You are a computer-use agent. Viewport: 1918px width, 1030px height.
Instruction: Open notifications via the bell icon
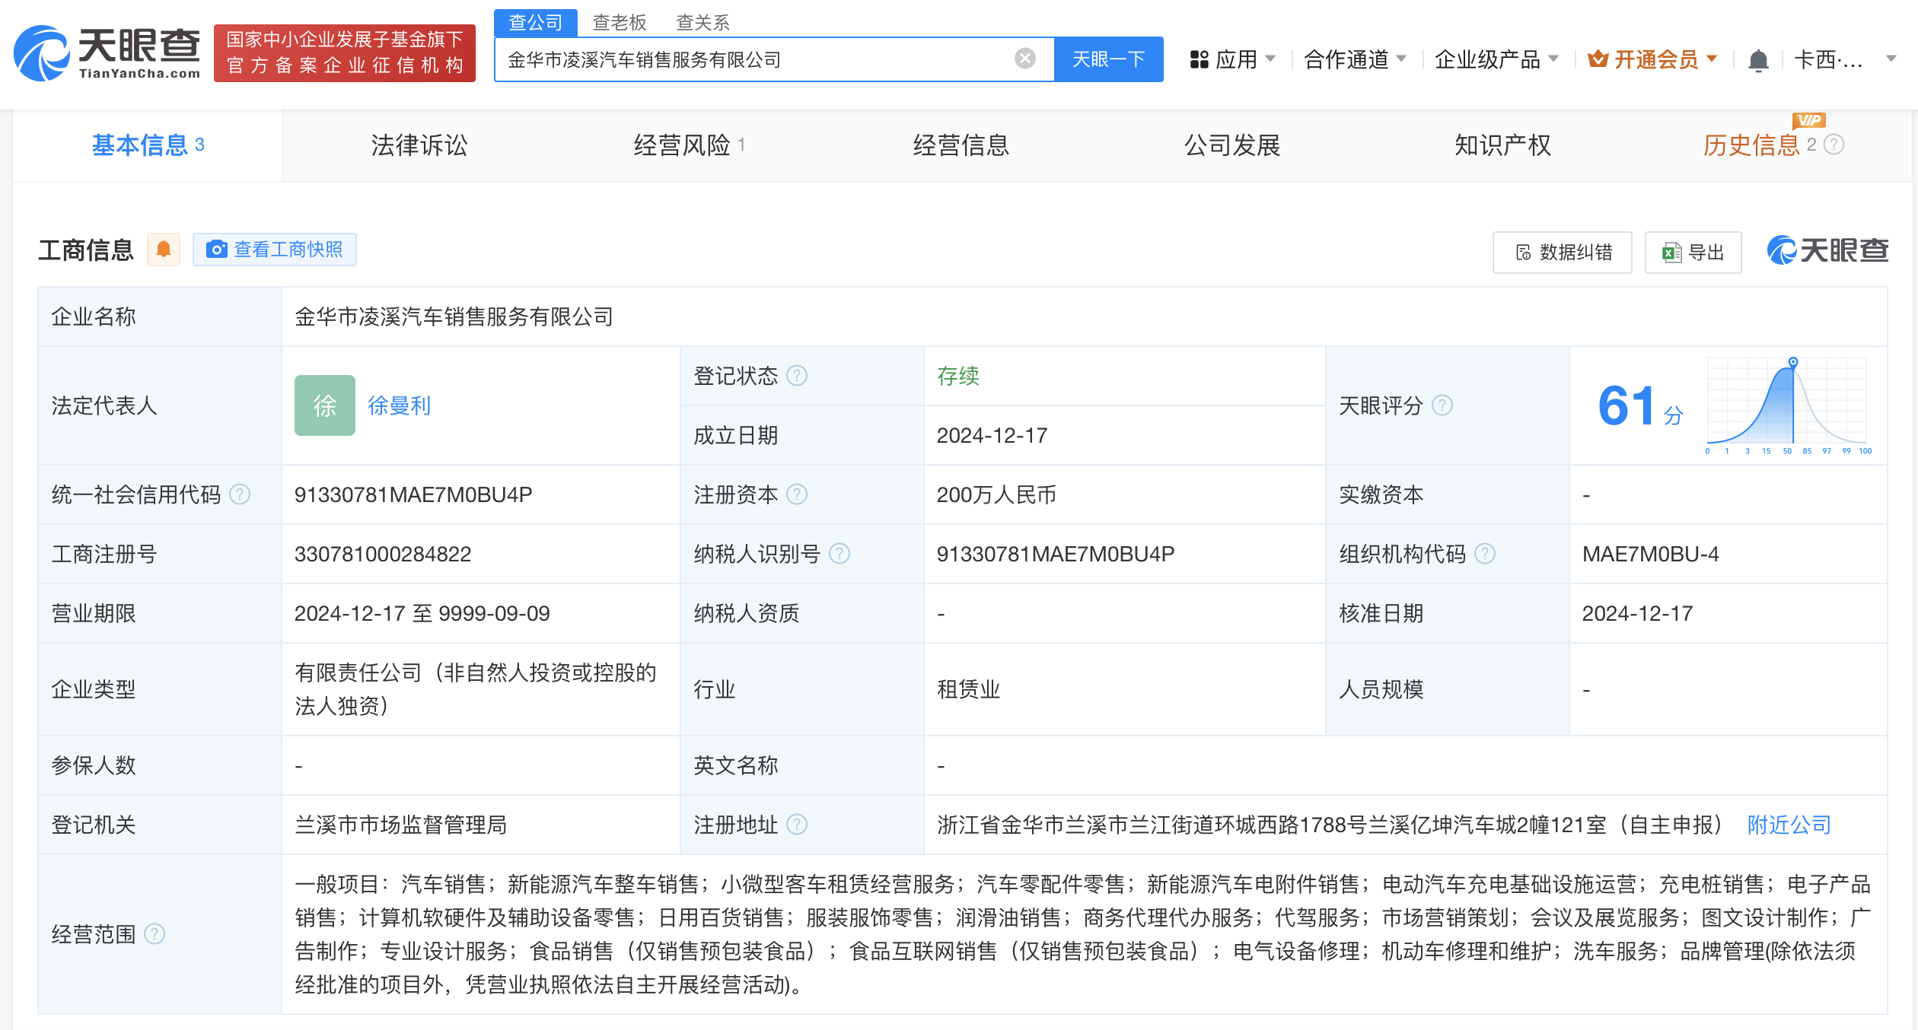tap(1757, 59)
